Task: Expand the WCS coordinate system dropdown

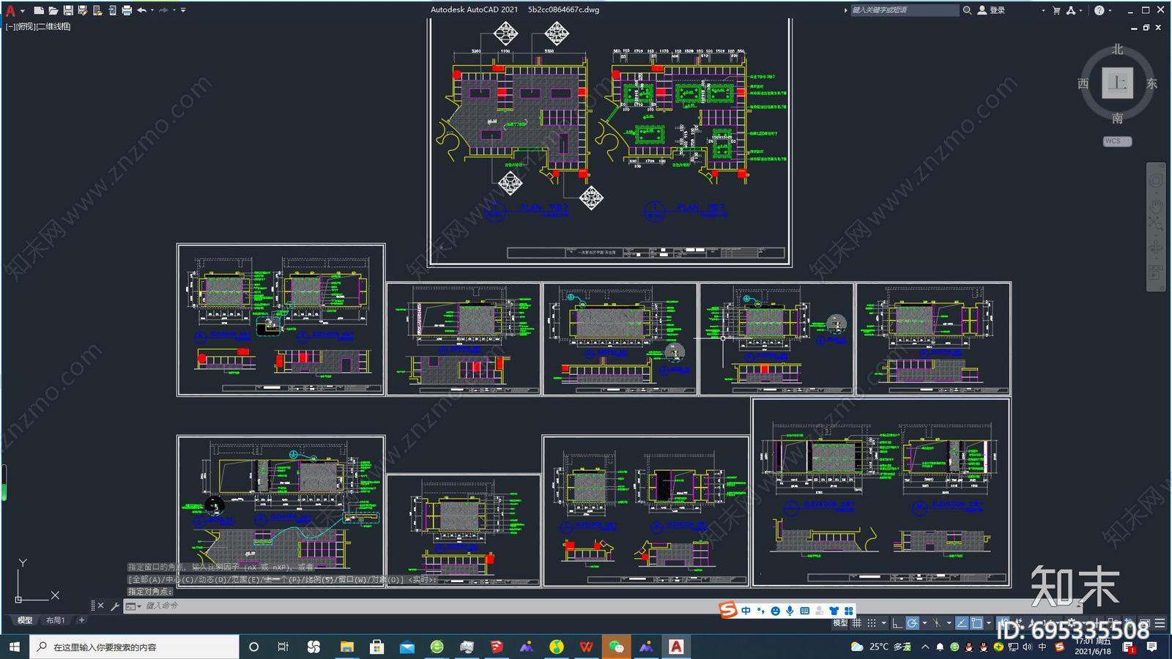Action: tap(1117, 141)
